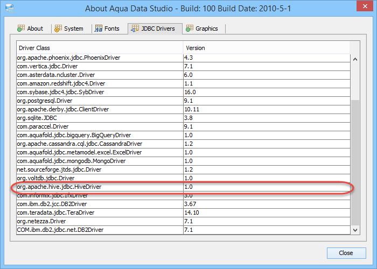Select the org.netezza.Driver row
Viewport: 377px width, 269px height.
[184, 222]
